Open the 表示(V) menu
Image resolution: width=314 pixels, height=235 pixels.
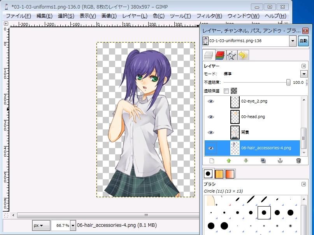tap(88, 16)
